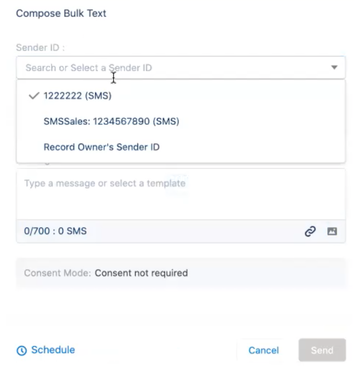Click the Sender ID field label
Screen dimensions: 355x371
[40, 48]
